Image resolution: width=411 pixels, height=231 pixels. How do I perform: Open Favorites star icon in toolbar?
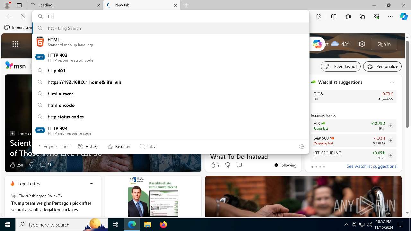coord(348,16)
